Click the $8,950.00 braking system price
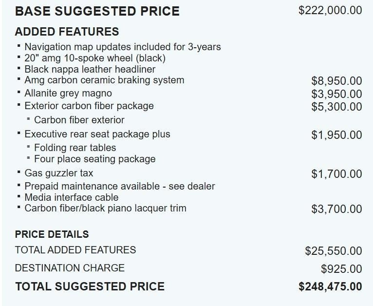373x306 pixels. (x=336, y=81)
